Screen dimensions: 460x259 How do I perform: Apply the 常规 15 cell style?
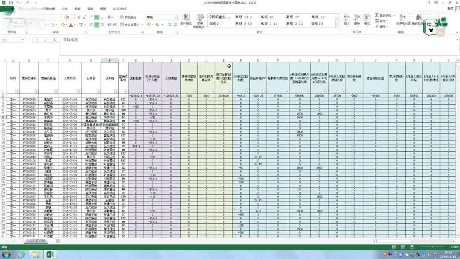(267, 17)
